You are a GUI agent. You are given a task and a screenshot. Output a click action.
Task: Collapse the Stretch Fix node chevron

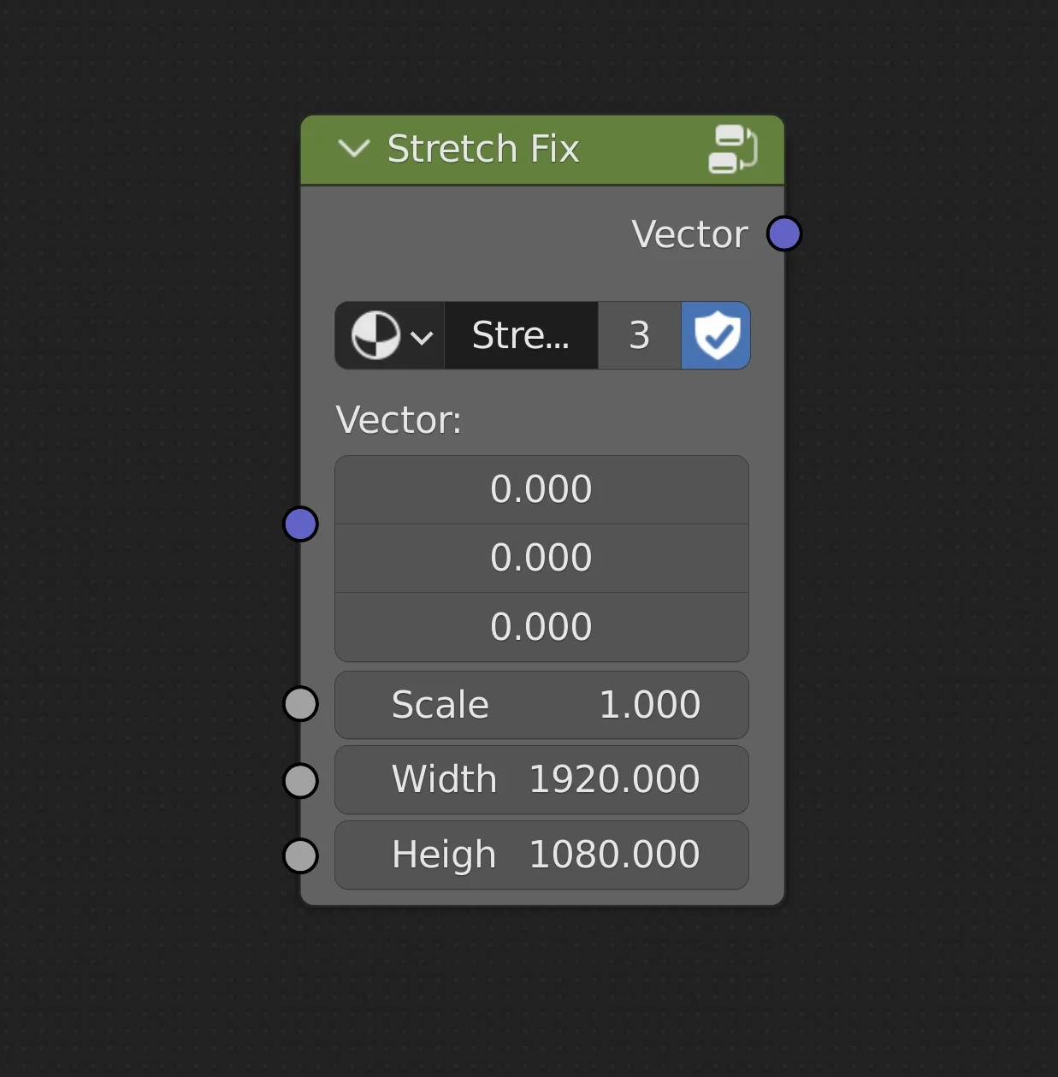coord(353,149)
